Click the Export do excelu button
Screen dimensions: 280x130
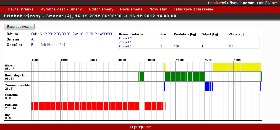point(19,27)
